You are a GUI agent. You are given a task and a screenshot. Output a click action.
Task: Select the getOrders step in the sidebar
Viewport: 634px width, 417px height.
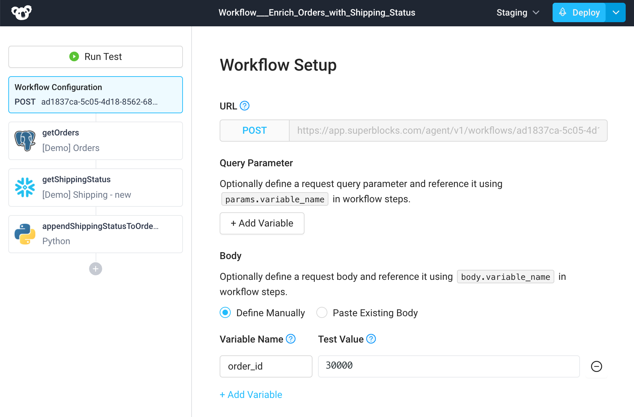(x=95, y=141)
